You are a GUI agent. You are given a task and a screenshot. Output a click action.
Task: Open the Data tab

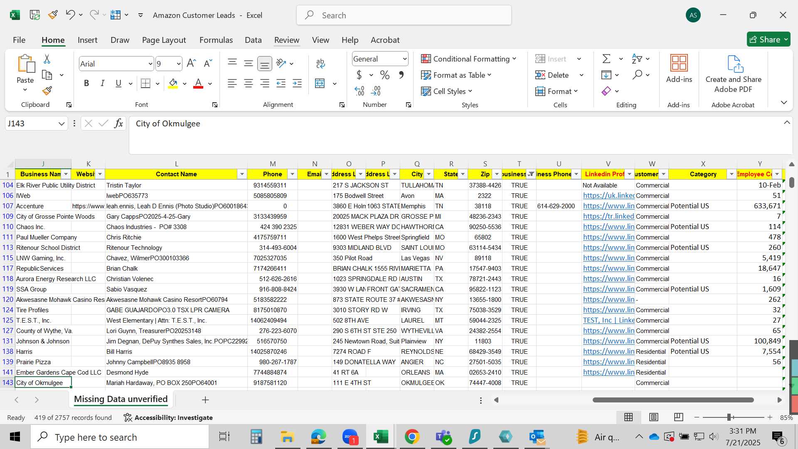click(253, 40)
